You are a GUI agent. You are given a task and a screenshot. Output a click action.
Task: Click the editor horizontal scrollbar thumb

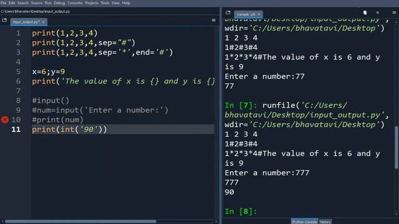(x=80, y=222)
